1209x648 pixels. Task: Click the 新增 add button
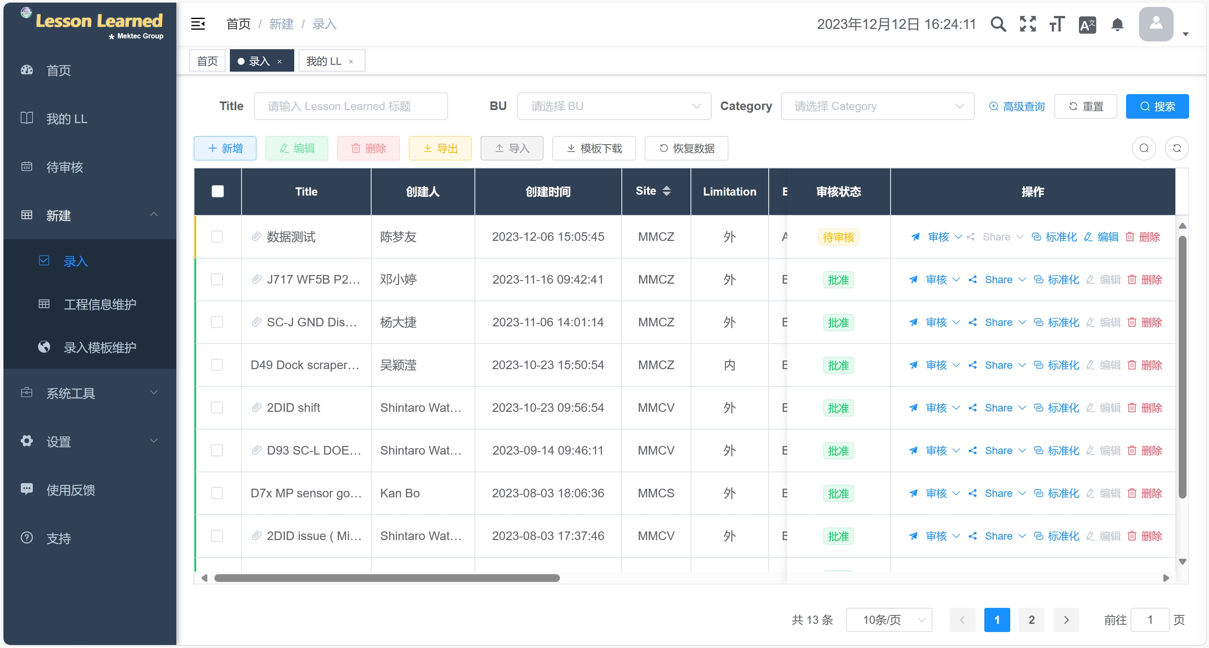(225, 148)
